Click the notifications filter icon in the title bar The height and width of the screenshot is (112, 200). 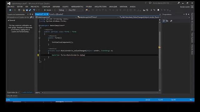coord(146,3)
